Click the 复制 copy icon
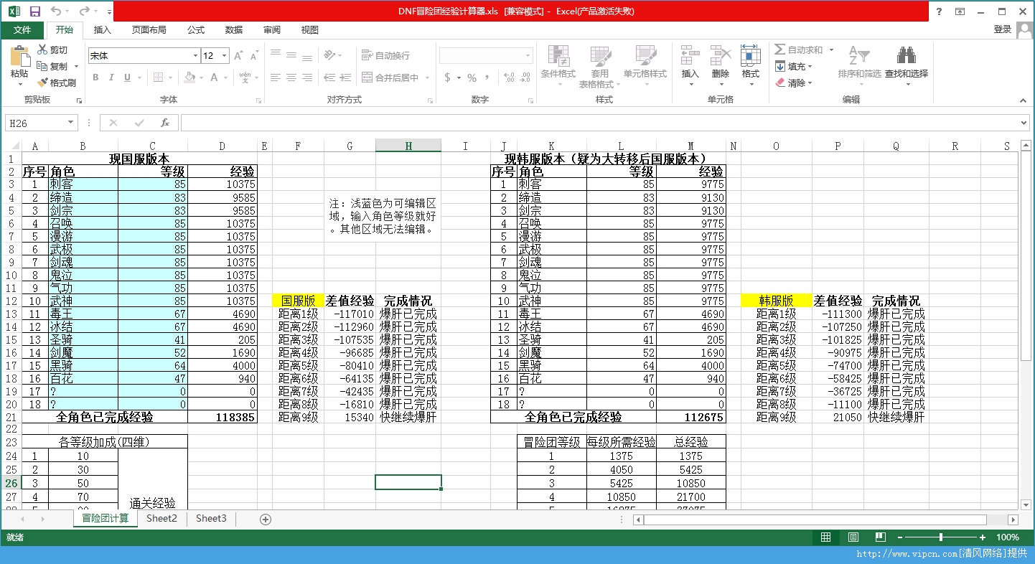The height and width of the screenshot is (564, 1035). (x=42, y=66)
